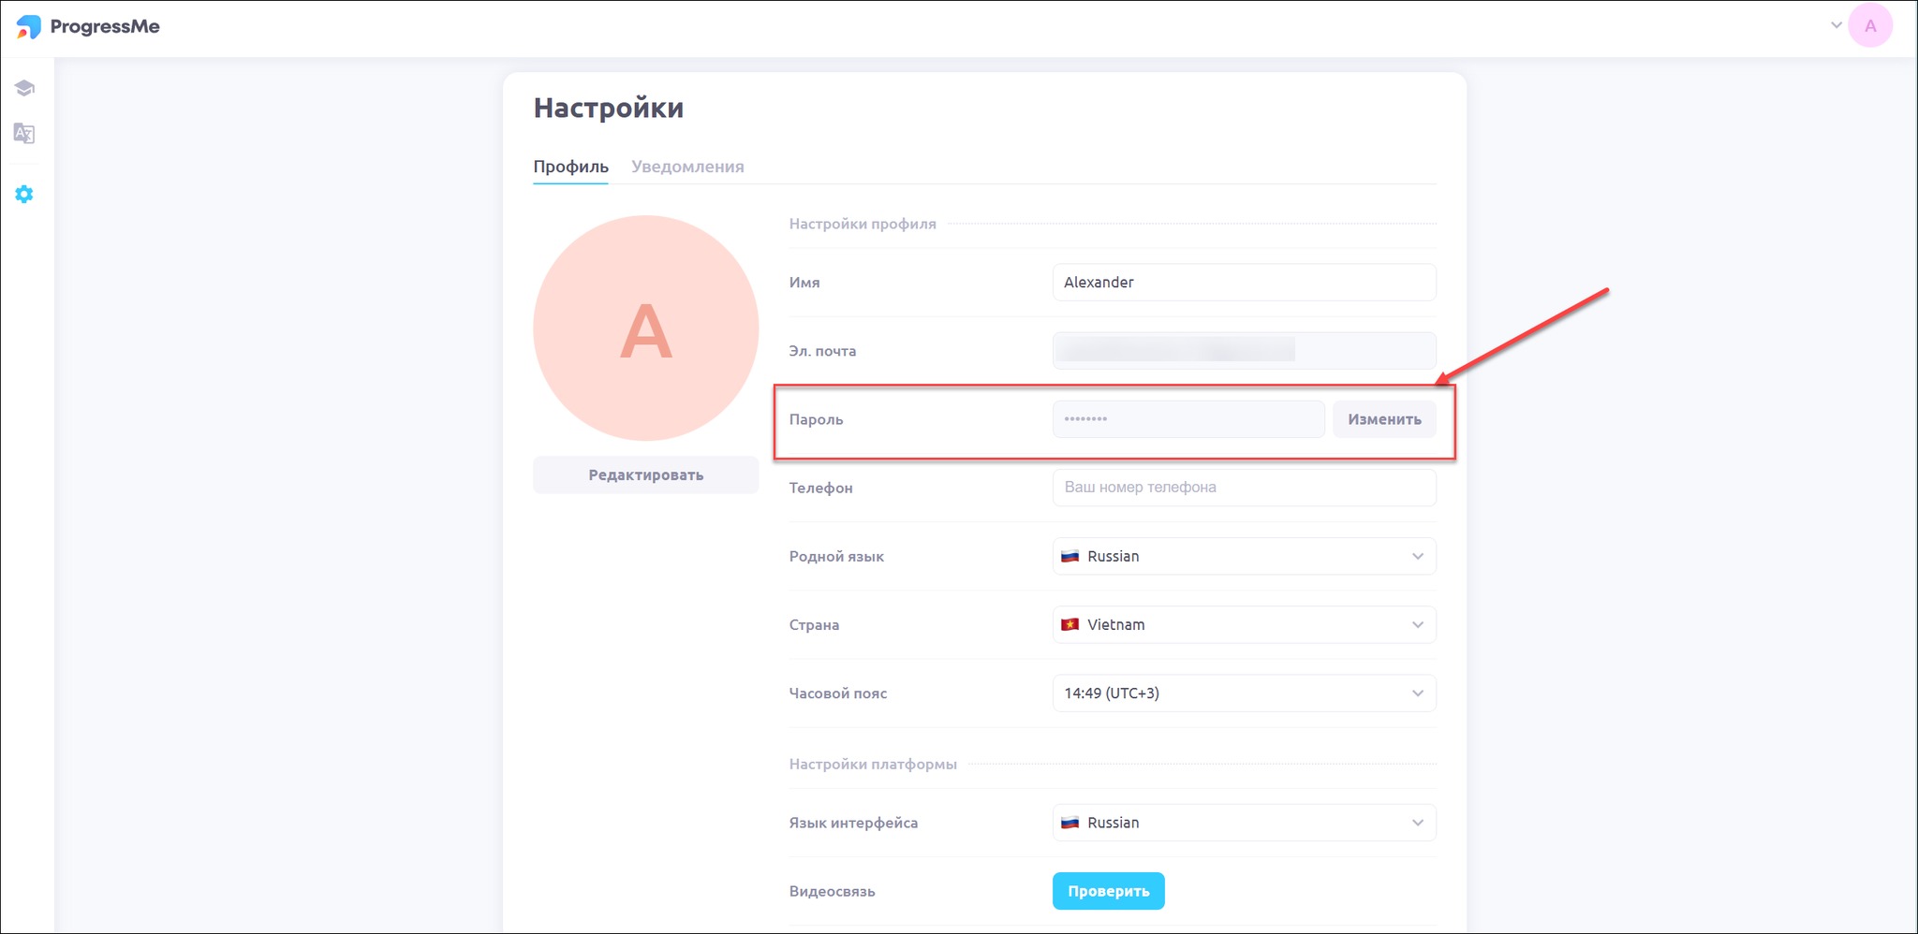Screen dimensions: 1918x934
Task: Click the large profile picture circle
Action: 645,328
